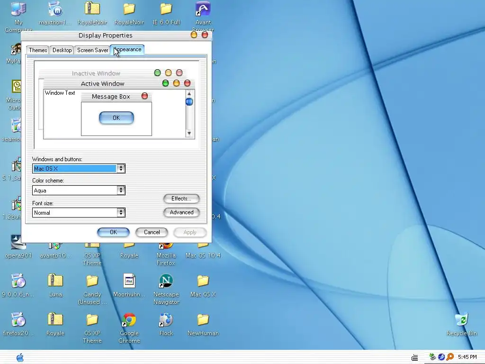The image size is (485, 364).
Task: Select the maxthon1 installer desktop icon
Action: (55, 9)
